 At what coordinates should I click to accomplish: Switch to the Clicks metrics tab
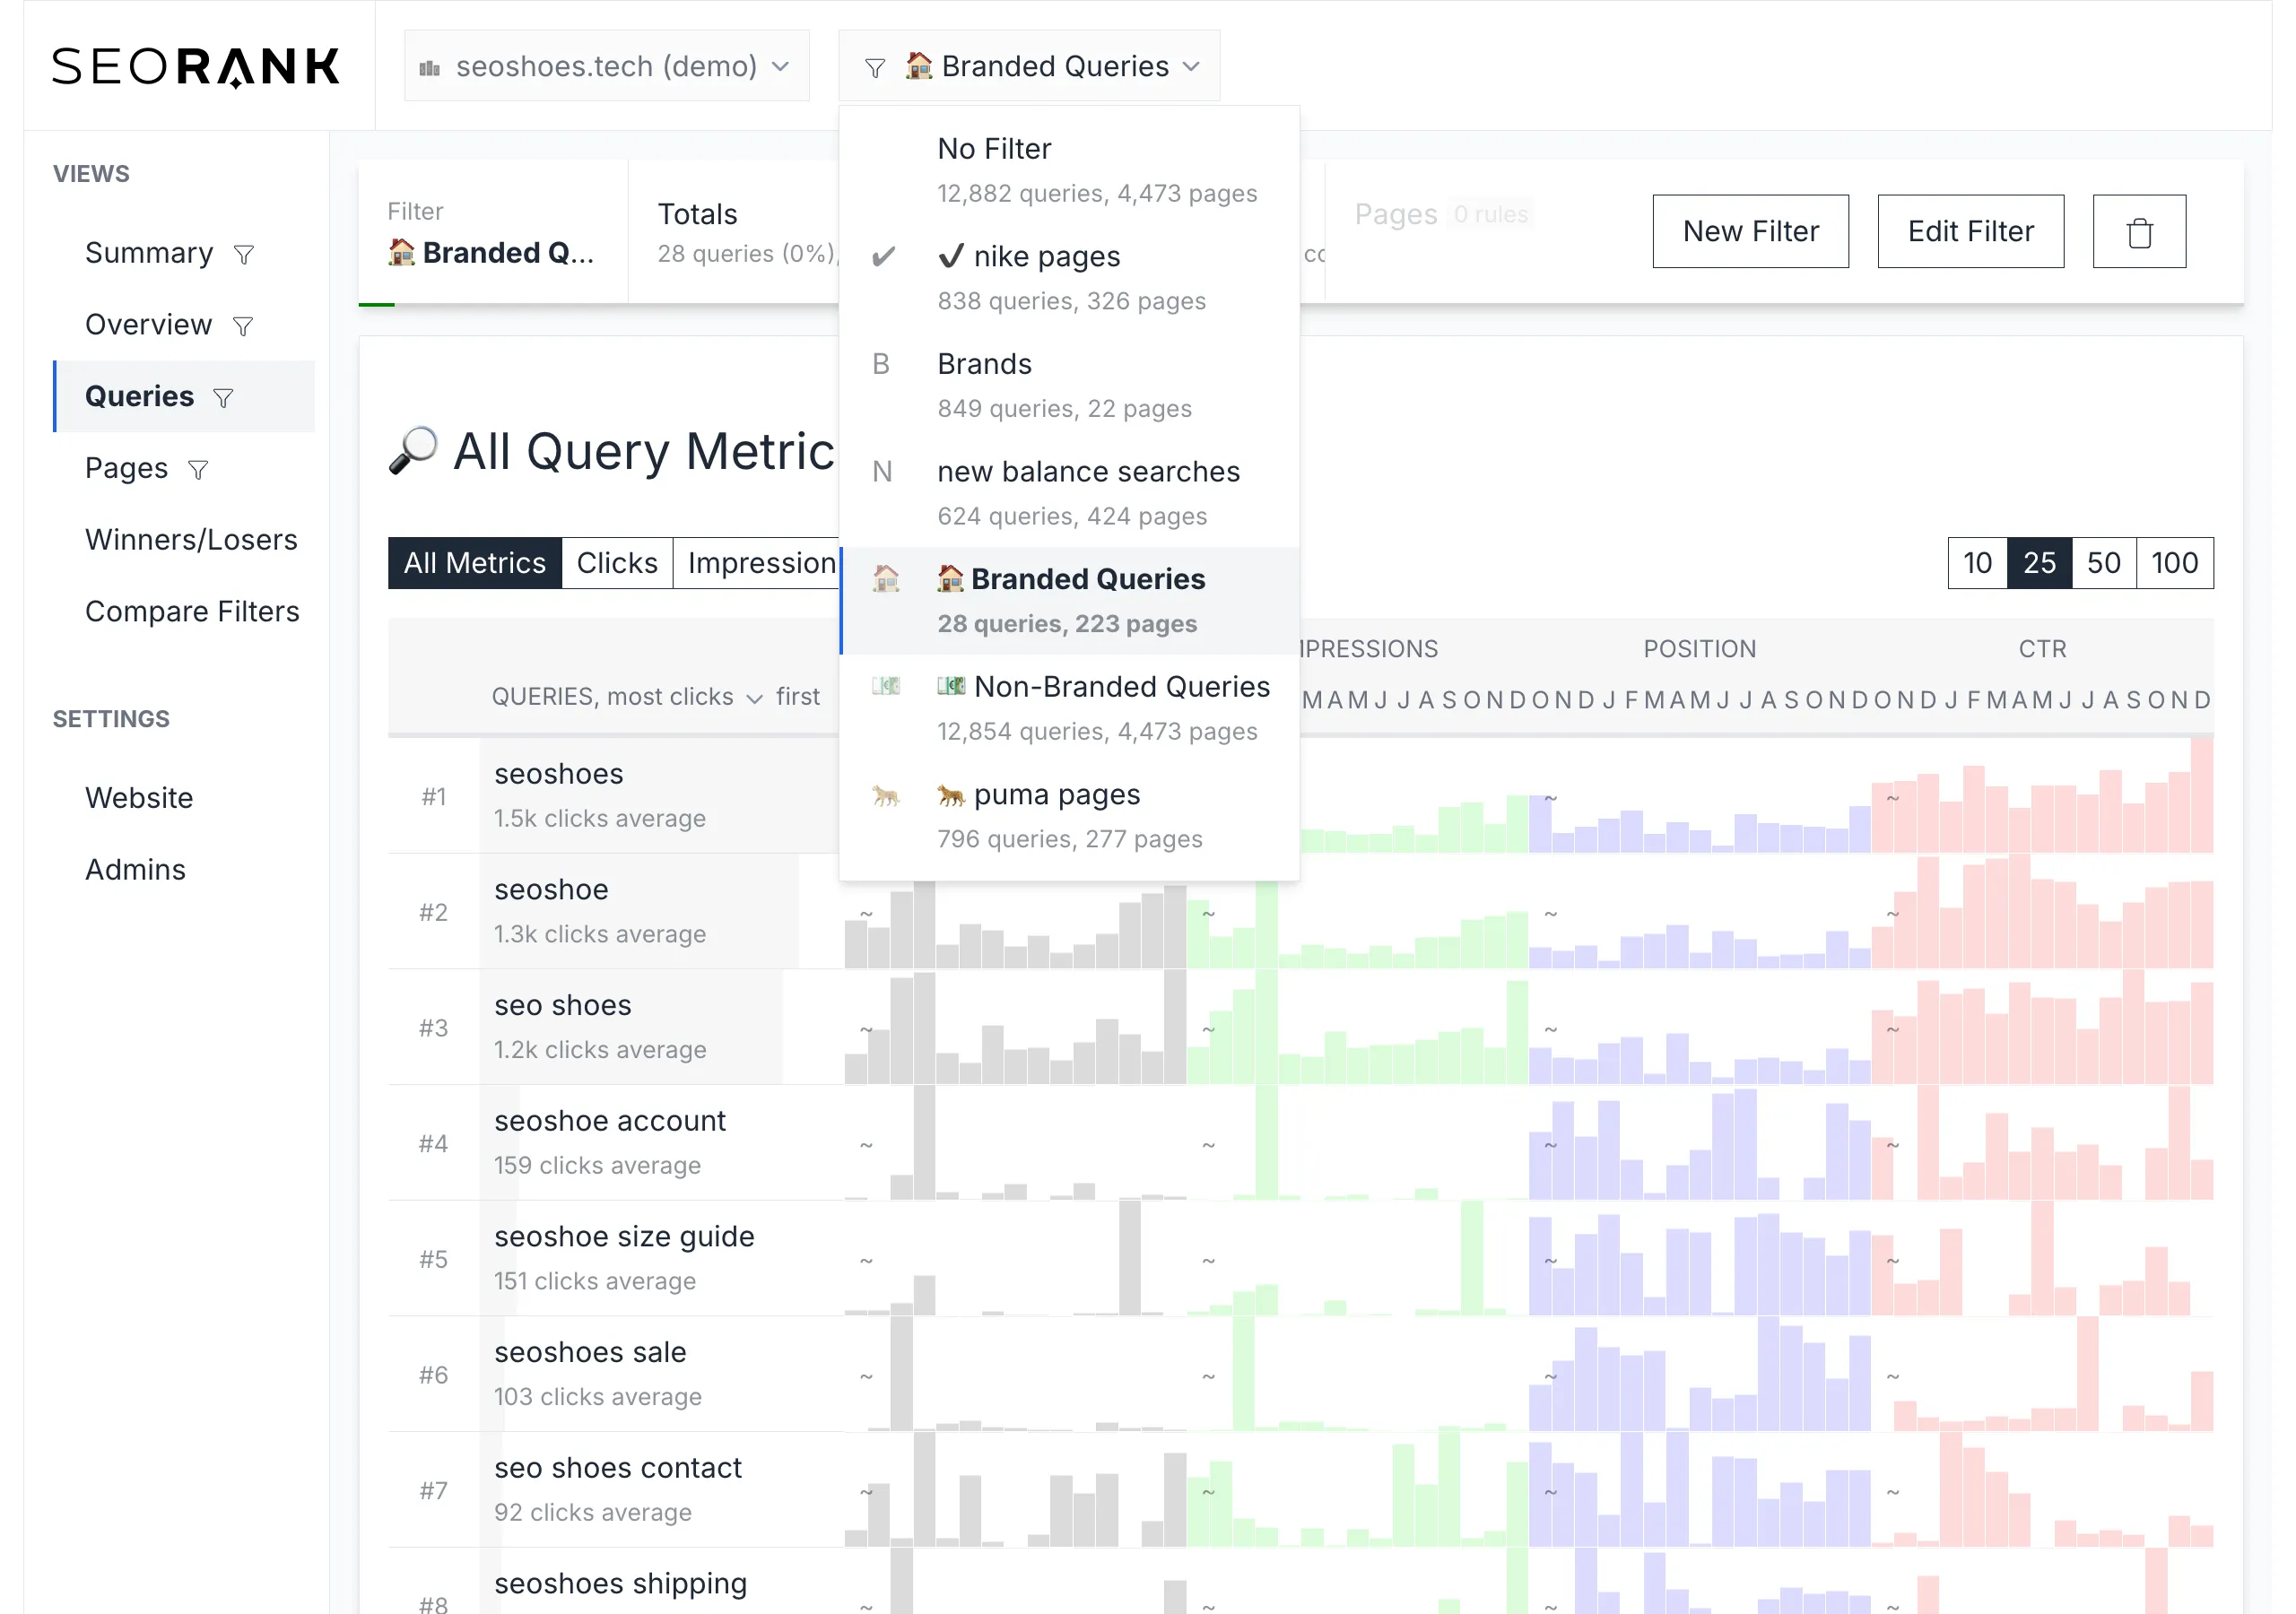pos(616,563)
